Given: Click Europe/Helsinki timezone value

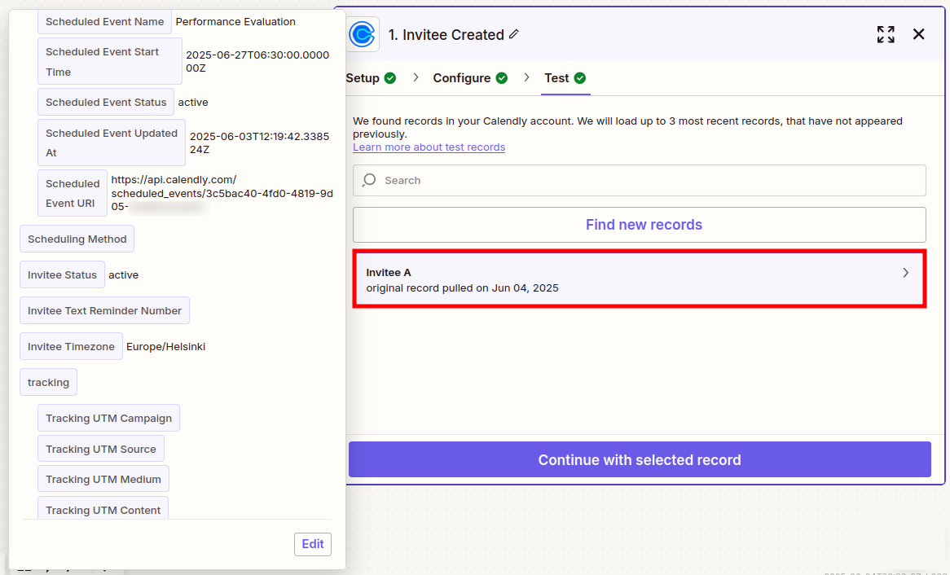Looking at the screenshot, I should pyautogui.click(x=166, y=347).
